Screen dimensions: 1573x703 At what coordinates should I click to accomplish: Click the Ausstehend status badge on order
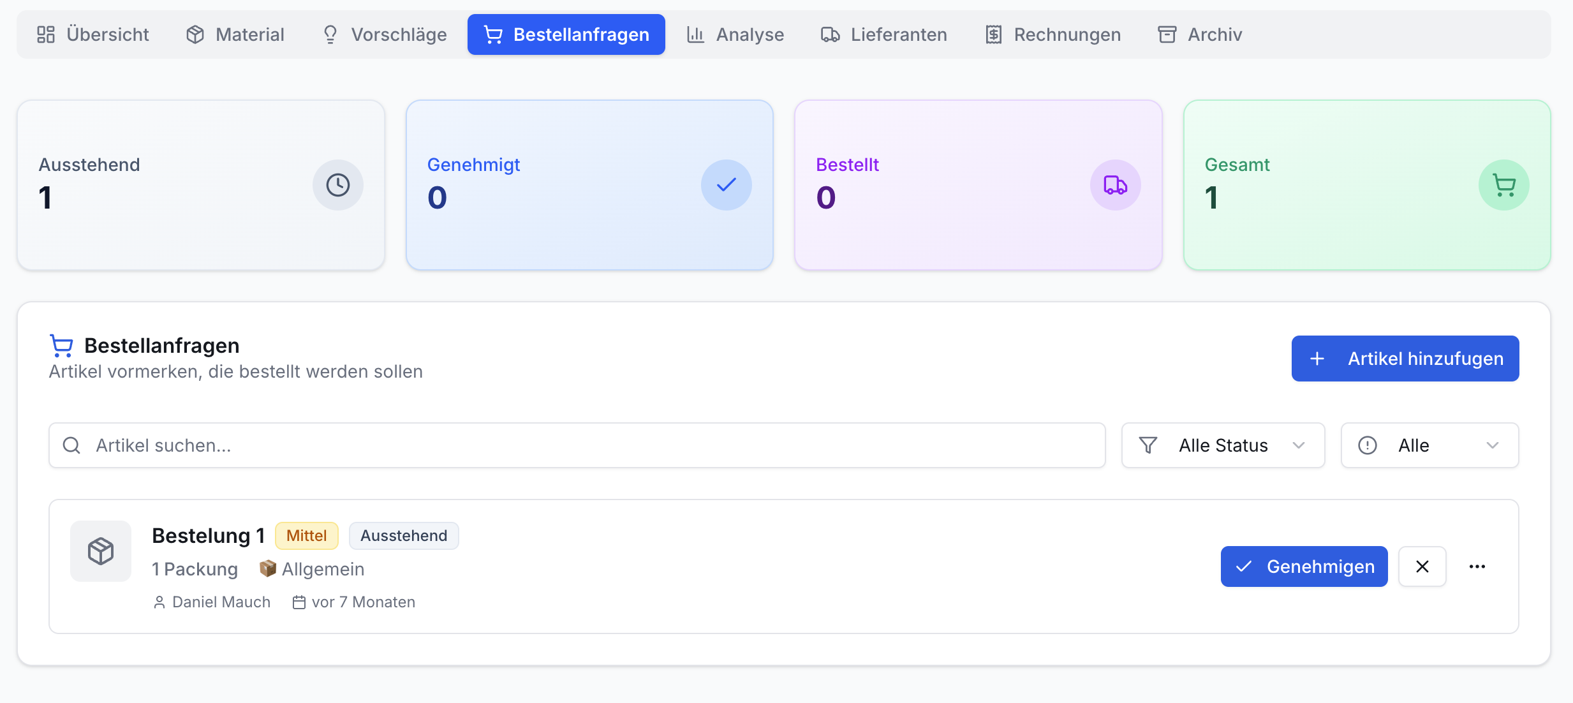pyautogui.click(x=404, y=536)
